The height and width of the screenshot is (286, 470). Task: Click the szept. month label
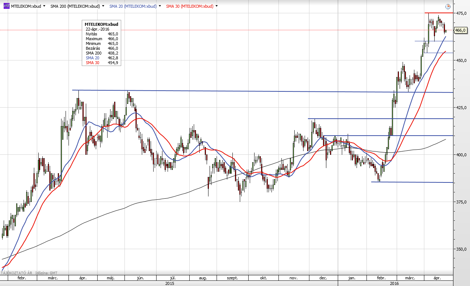pyautogui.click(x=232, y=278)
